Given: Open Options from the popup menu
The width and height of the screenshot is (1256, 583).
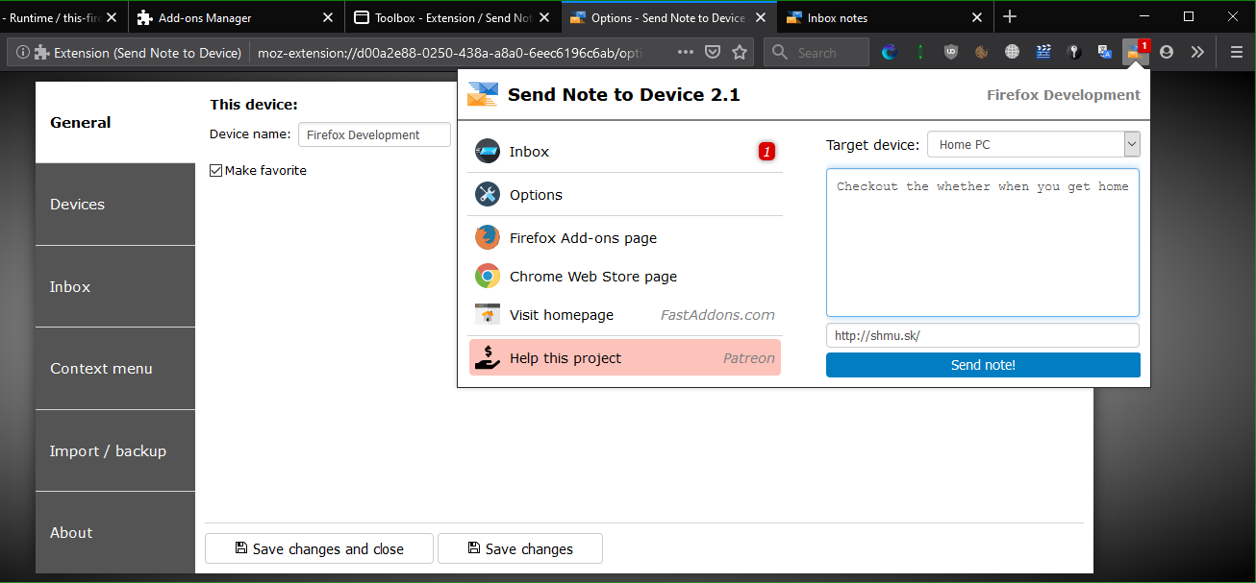Looking at the screenshot, I should pyautogui.click(x=625, y=195).
